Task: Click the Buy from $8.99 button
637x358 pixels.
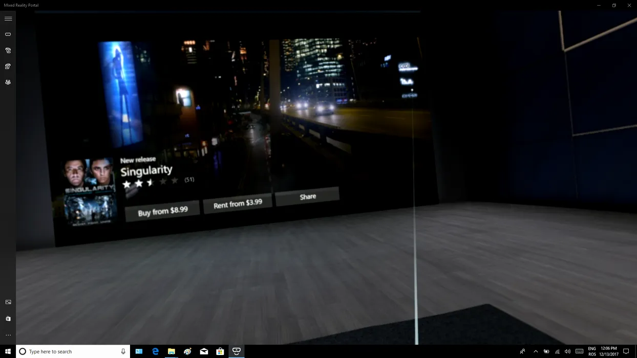Action: (x=162, y=210)
